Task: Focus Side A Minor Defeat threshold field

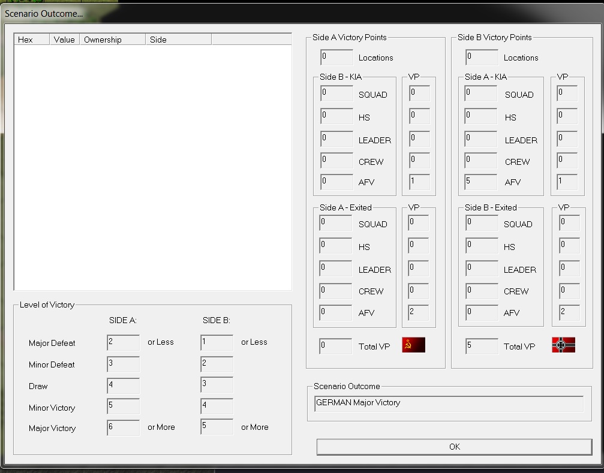Action: point(124,364)
